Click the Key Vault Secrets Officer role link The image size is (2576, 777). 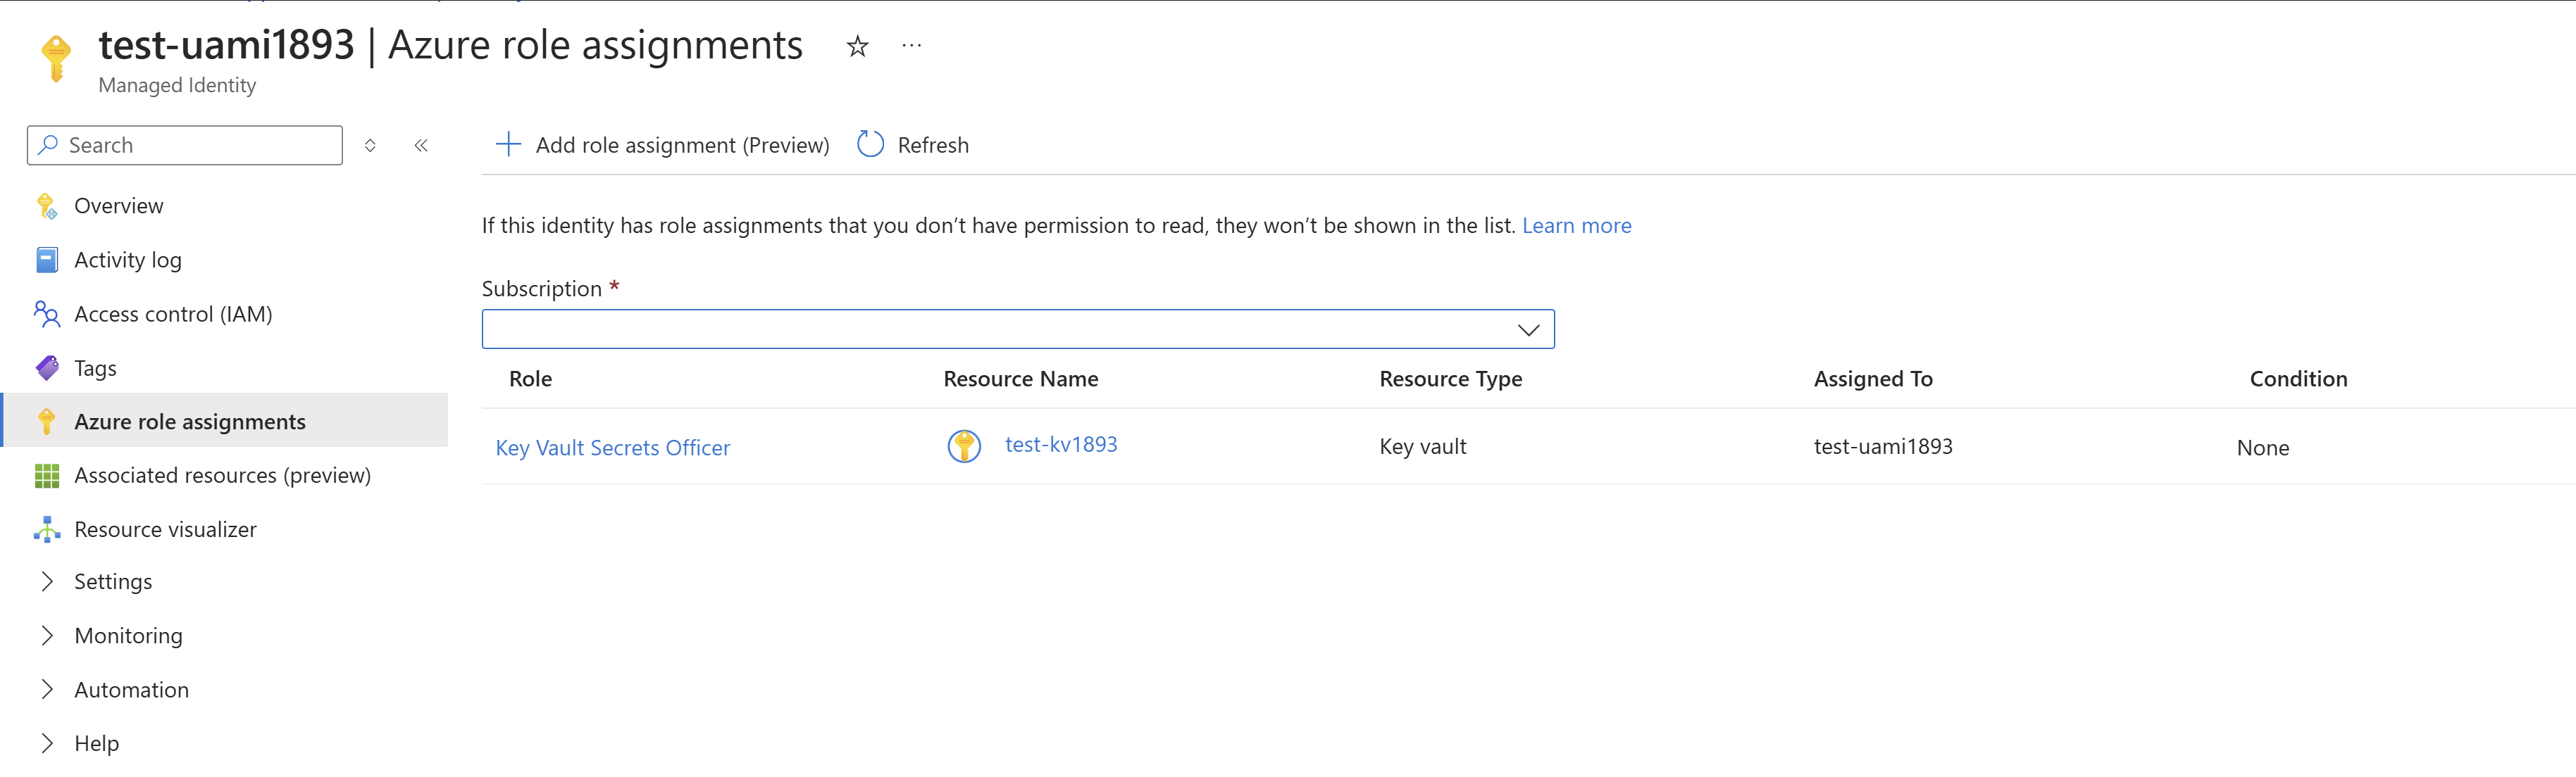coord(612,446)
